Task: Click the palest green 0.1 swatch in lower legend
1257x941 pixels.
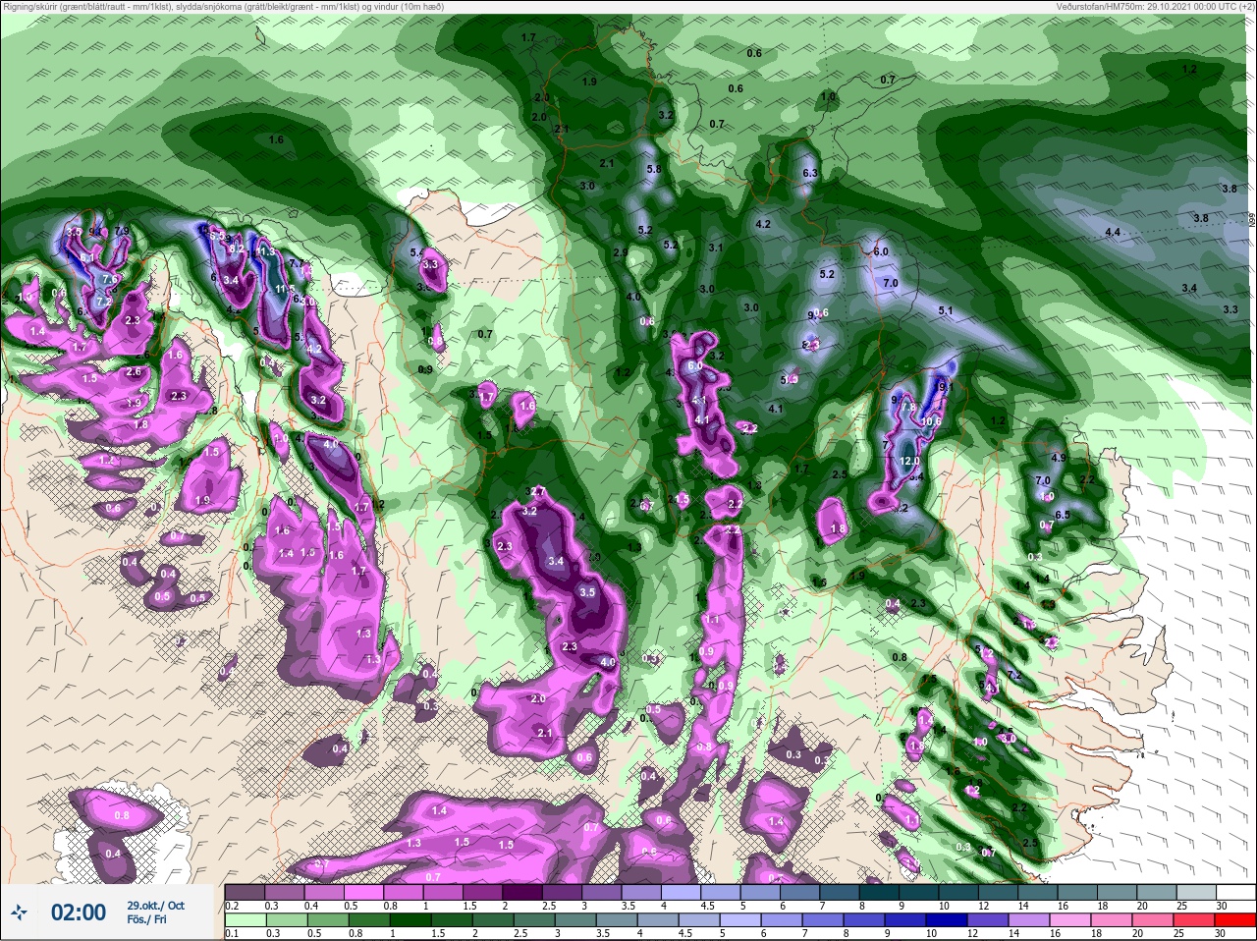Action: 245,920
